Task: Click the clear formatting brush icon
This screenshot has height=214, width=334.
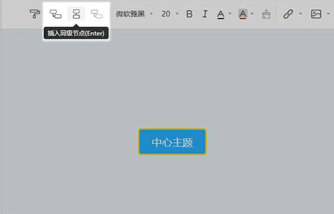Action: click(x=266, y=14)
